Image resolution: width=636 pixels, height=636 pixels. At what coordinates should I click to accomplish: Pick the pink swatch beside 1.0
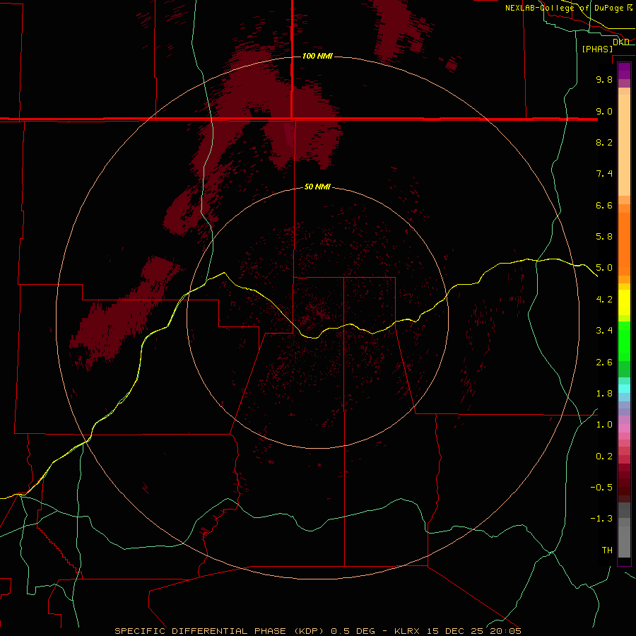tap(624, 428)
